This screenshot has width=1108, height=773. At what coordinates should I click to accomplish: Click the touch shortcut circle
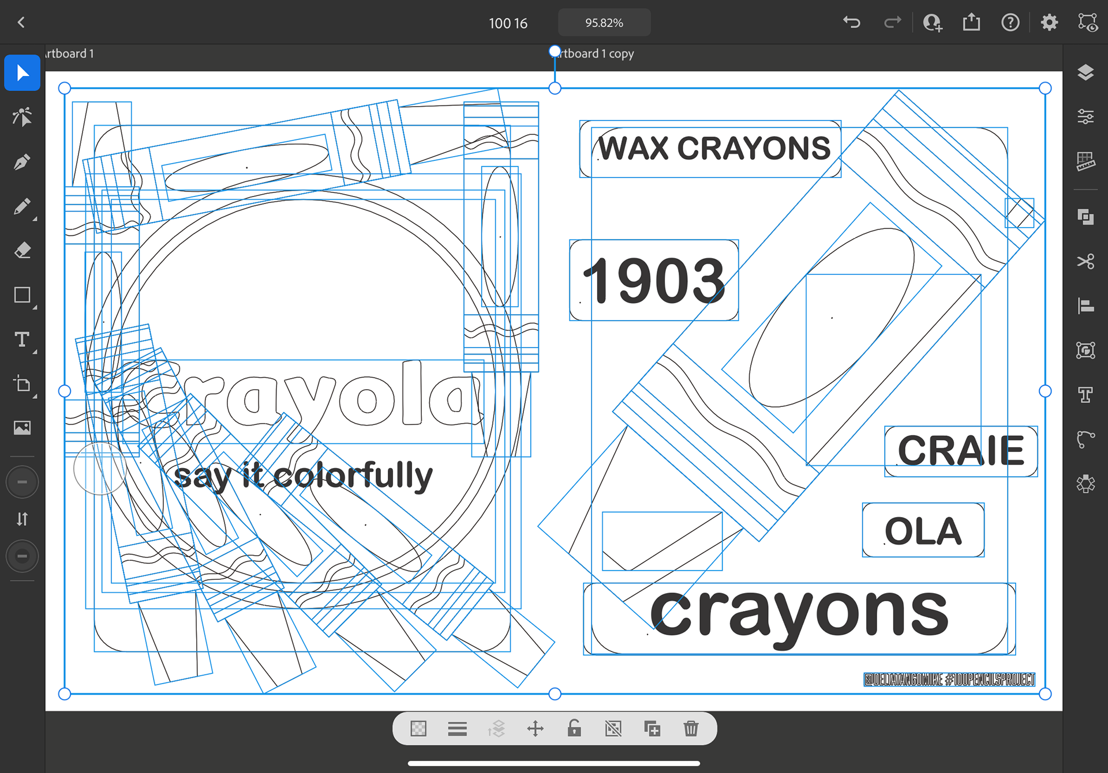(x=100, y=469)
